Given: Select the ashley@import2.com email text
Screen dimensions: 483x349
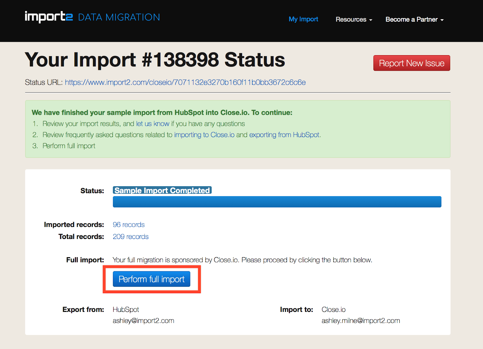Looking at the screenshot, I should point(143,321).
